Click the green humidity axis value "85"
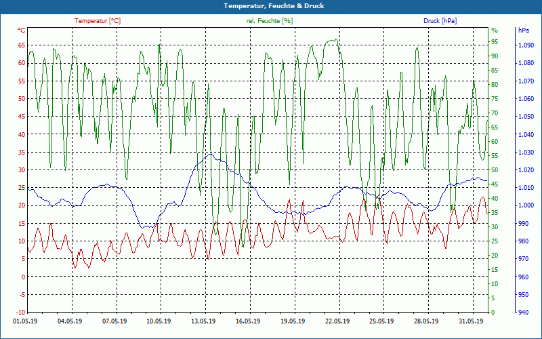Image resolution: width=542 pixels, height=339 pixels. (x=495, y=71)
